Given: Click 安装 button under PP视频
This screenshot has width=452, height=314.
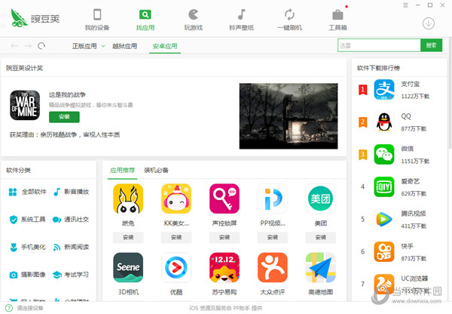Looking at the screenshot, I should coord(273,238).
